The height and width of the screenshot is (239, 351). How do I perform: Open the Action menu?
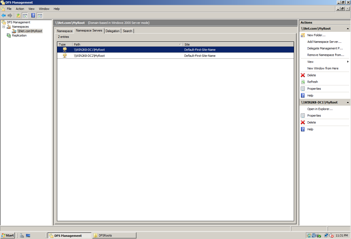20,9
